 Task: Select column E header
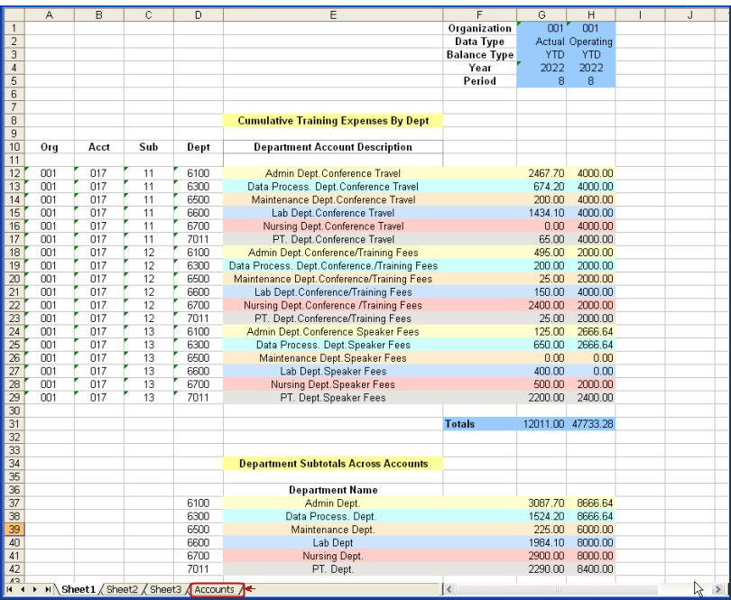(333, 14)
